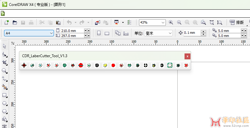Screen dimensions: 250x128
Task: Click the 210.0 mm page width field
Action: coord(72,31)
